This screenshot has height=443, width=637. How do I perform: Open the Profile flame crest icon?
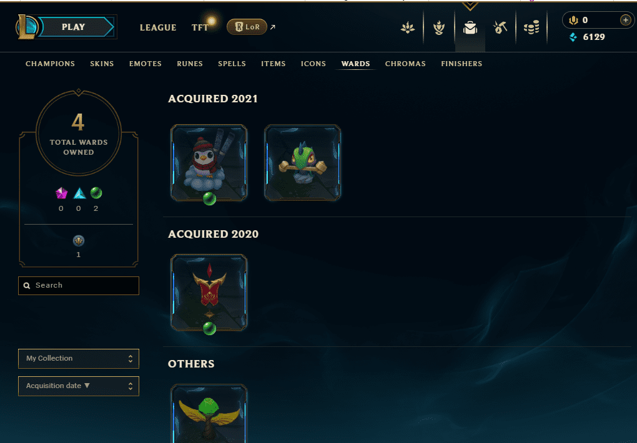coord(439,27)
